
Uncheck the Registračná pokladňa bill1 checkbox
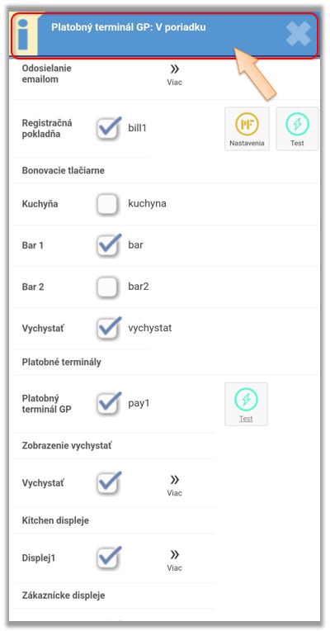pyautogui.click(x=109, y=129)
